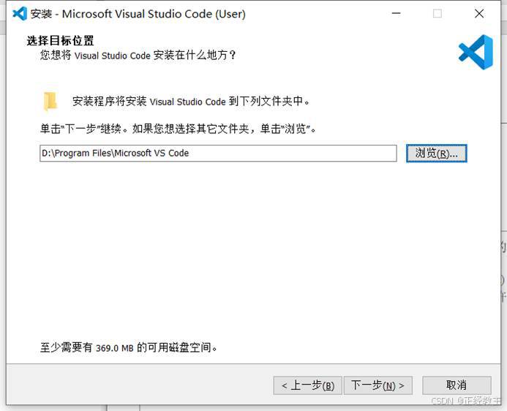Click the 您想将 Visual Studio Code 安装在什么地方 question

pos(138,56)
